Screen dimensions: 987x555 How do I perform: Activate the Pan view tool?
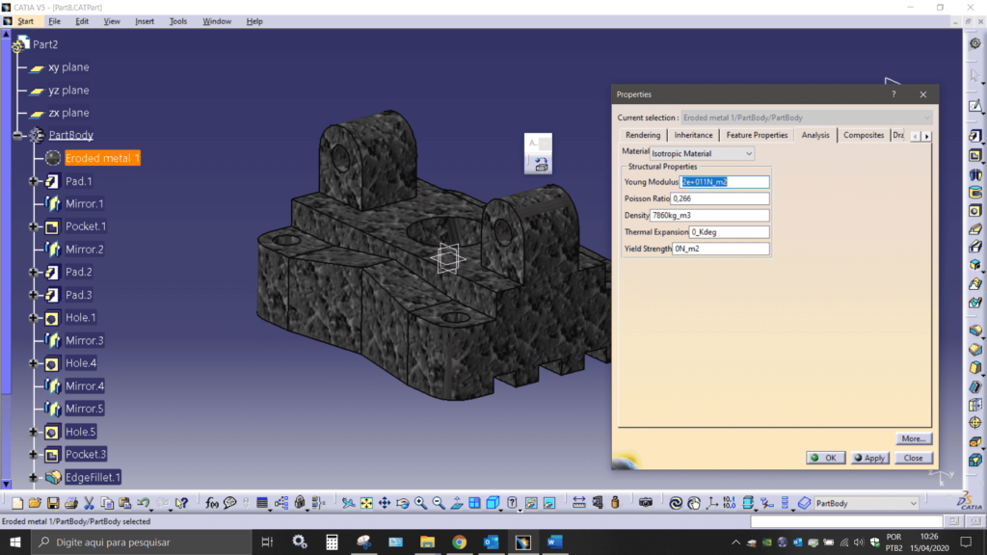point(385,503)
